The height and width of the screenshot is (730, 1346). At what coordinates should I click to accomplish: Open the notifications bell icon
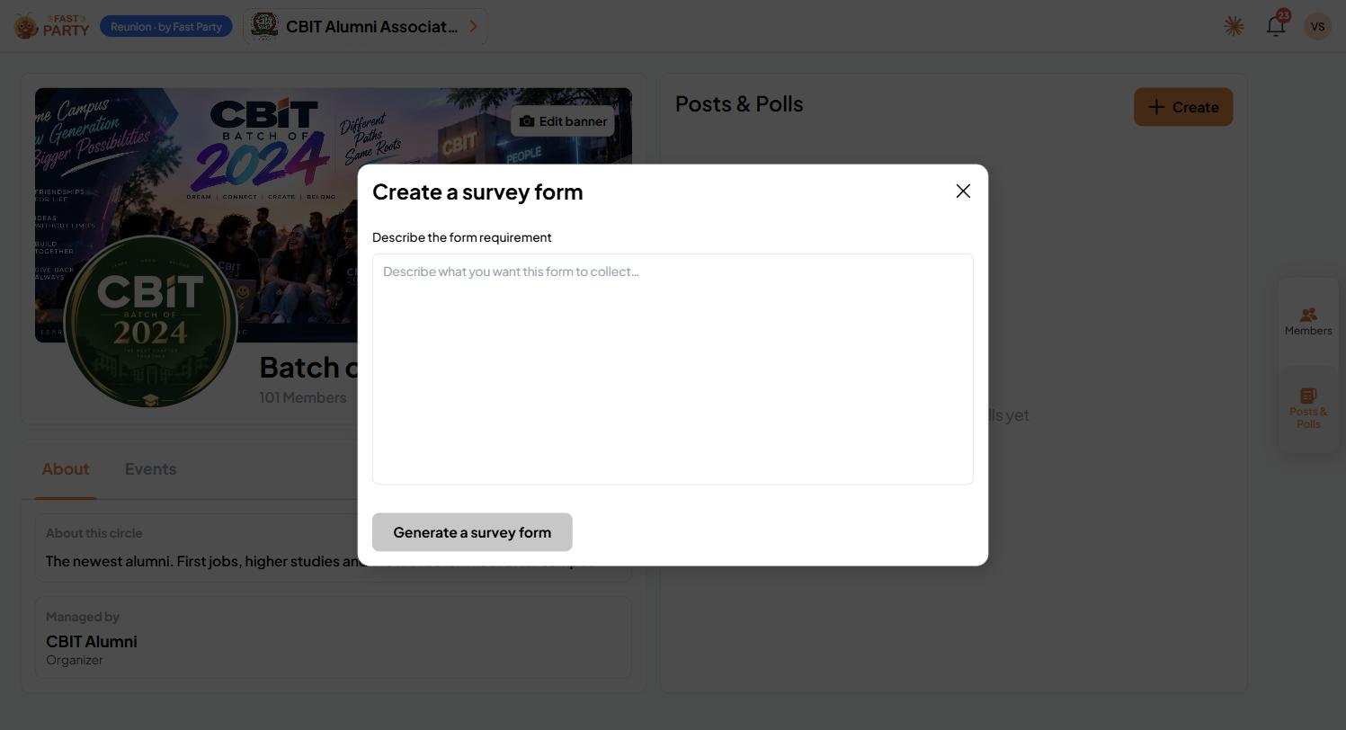pyautogui.click(x=1275, y=26)
